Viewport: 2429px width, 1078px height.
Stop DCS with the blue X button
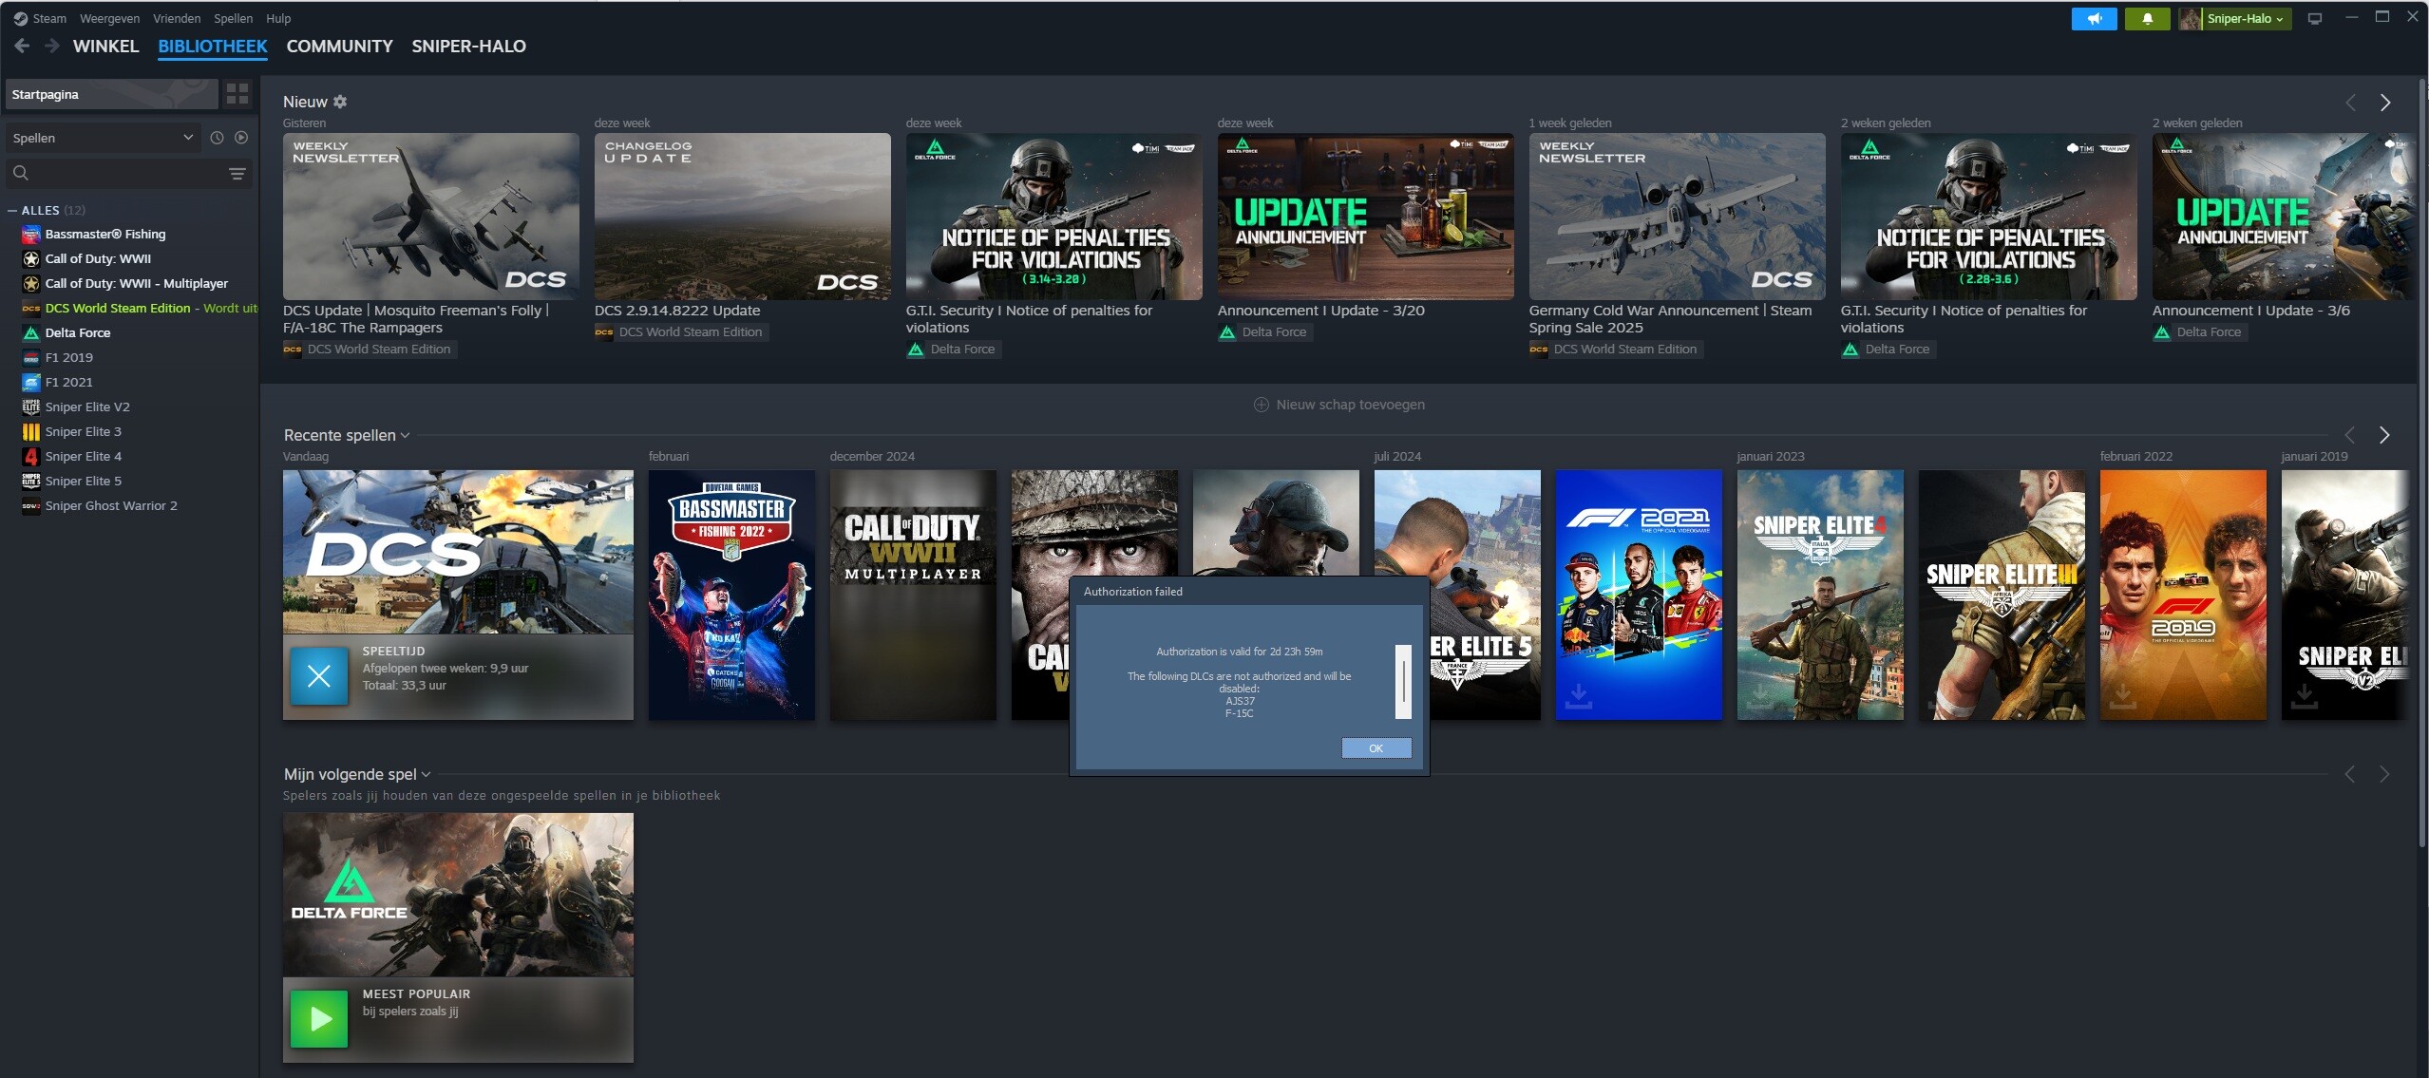coord(319,675)
